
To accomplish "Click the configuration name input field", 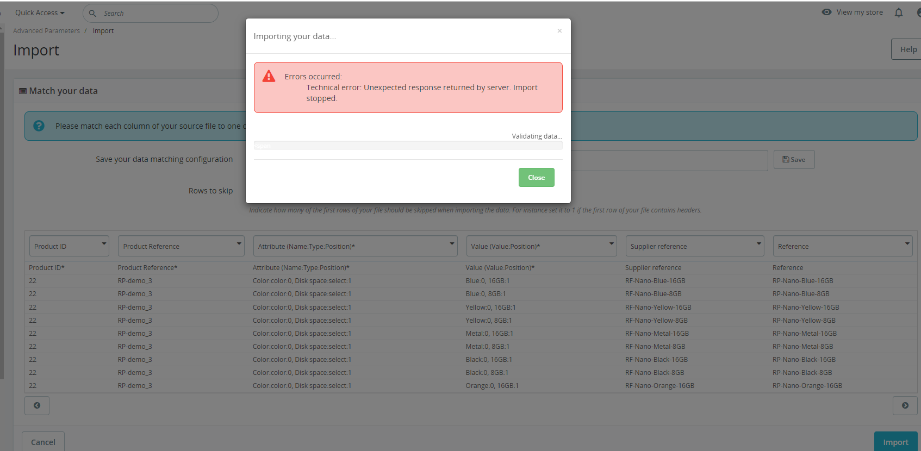I will pyautogui.click(x=669, y=160).
